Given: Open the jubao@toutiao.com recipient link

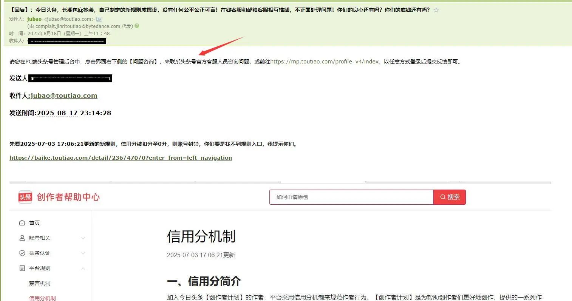Looking at the screenshot, I should click(x=64, y=96).
